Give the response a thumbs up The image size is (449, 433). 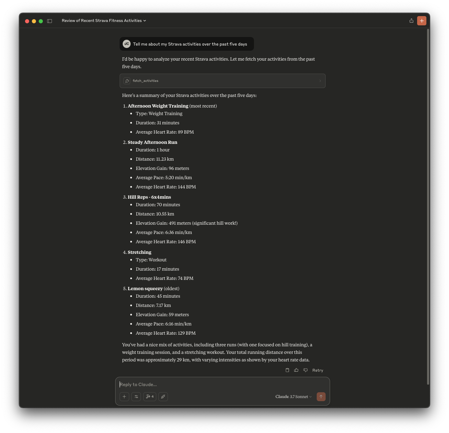point(296,370)
